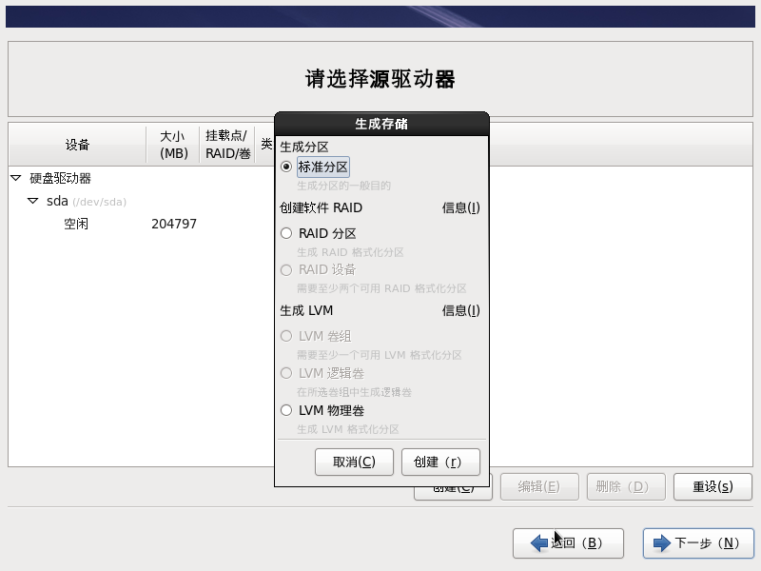The height and width of the screenshot is (571, 761).
Task: Go back with the 返回(B) button
Action: pos(568,542)
